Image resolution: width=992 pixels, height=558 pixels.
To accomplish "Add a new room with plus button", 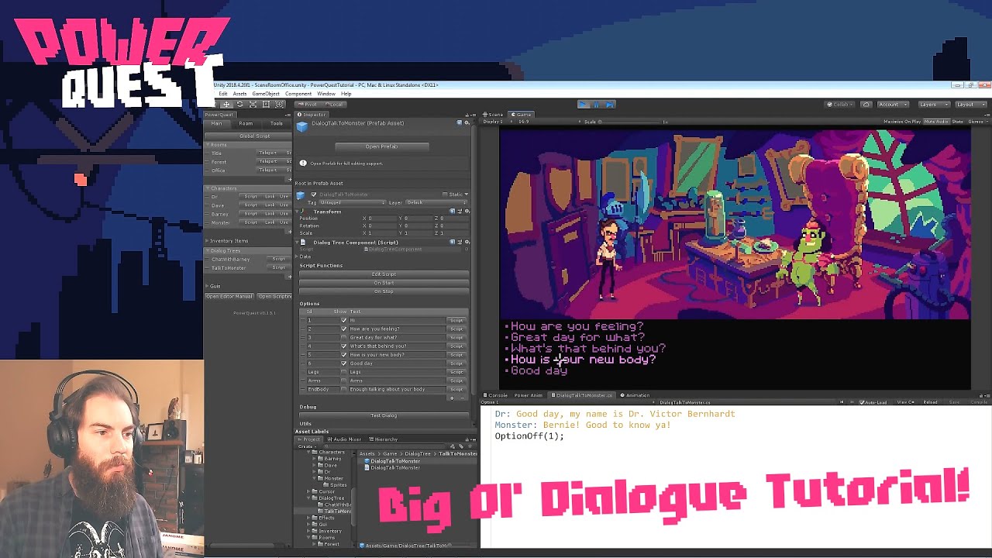I will (290, 179).
